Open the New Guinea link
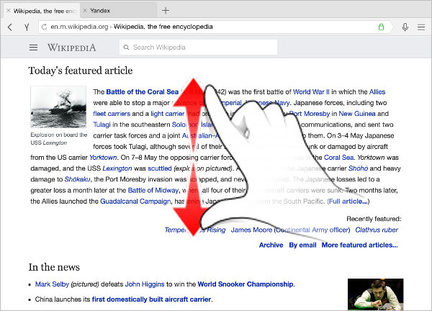Viewport: 432px width, 311px height. pyautogui.click(x=357, y=114)
